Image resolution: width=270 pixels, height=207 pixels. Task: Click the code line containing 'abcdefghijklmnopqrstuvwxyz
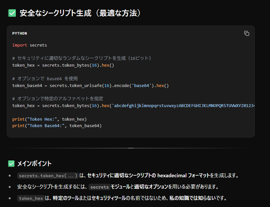(x=133, y=105)
